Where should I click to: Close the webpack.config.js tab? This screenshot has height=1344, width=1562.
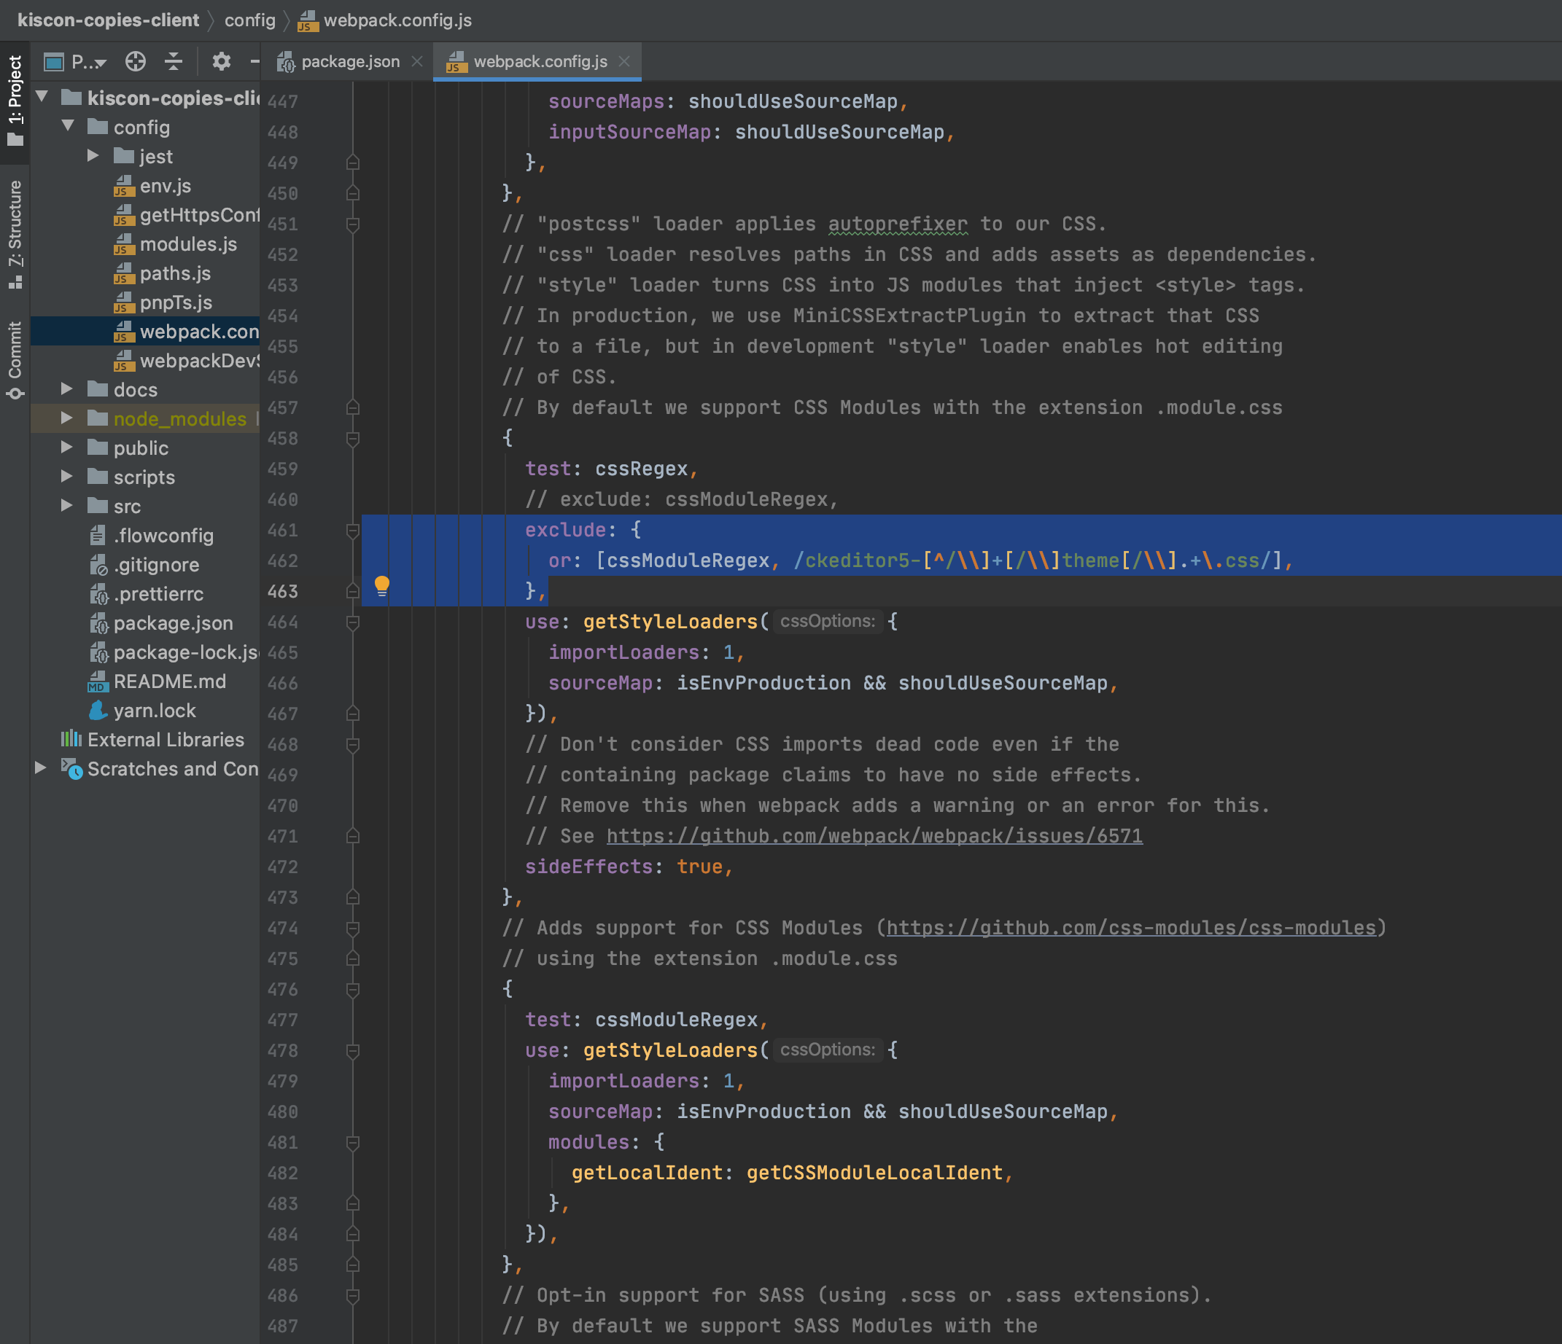(624, 61)
